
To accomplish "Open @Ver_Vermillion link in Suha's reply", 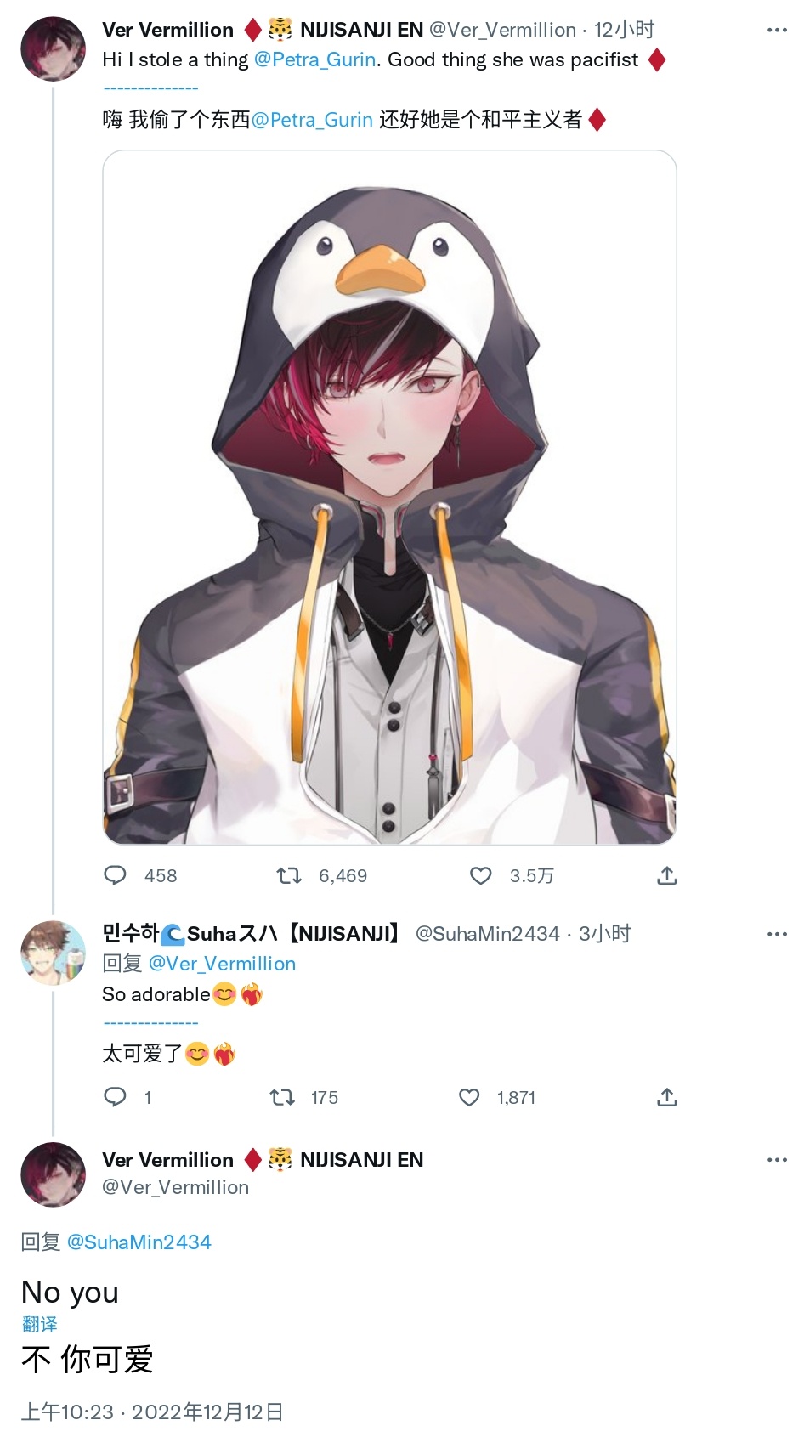I will click(x=222, y=964).
